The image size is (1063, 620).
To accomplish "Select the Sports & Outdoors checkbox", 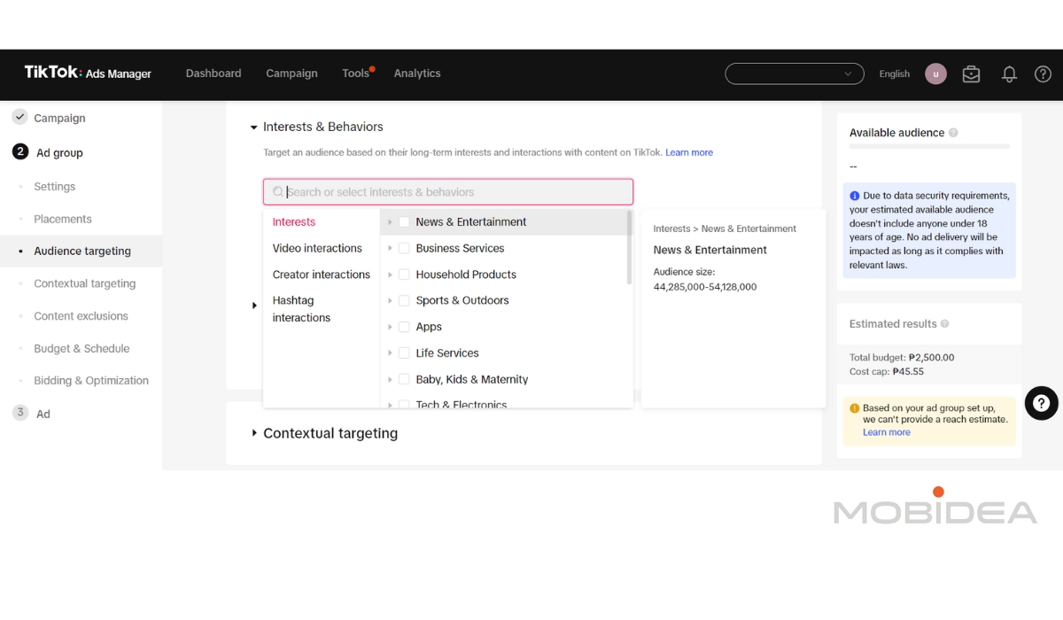I will pos(404,301).
